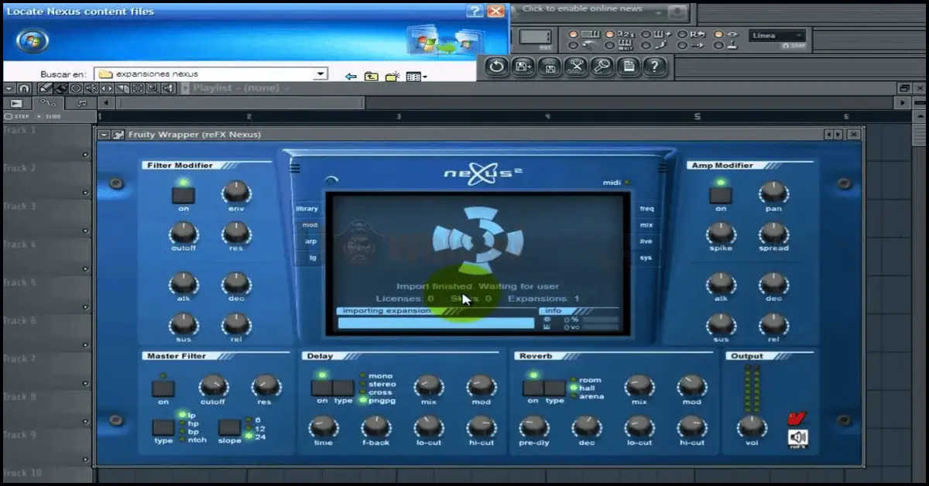Enable the Filter Modifier on switch

coord(182,193)
